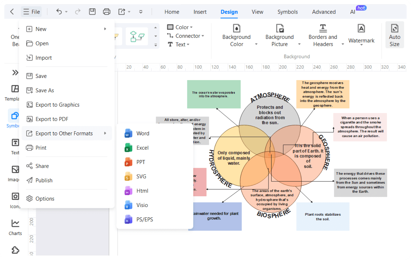Export the diagram to PS/EPS
Screen dimensions: 411x260
pyautogui.click(x=155, y=220)
